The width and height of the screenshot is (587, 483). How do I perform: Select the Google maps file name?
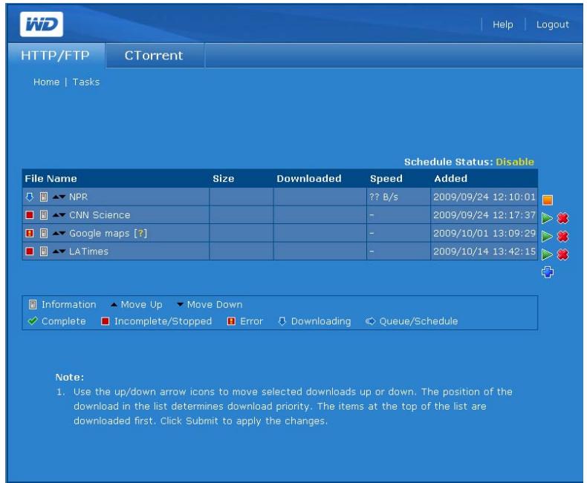click(100, 233)
